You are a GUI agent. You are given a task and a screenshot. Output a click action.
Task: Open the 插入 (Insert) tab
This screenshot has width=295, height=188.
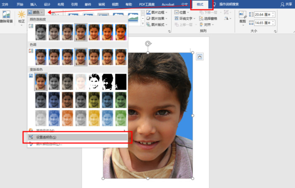coord(34,4)
